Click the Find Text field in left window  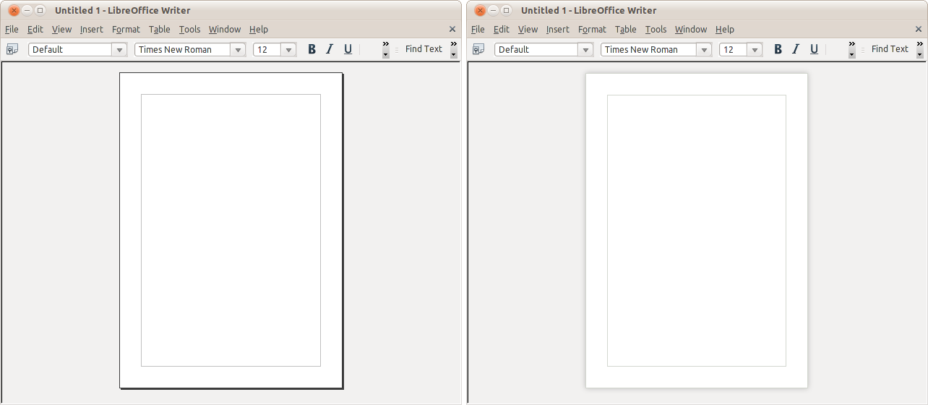click(x=423, y=49)
